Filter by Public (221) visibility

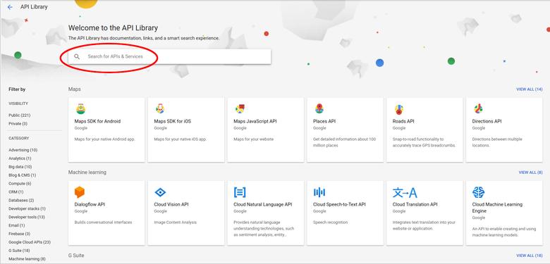point(19,115)
